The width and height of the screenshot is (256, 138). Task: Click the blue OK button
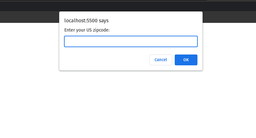coord(186,60)
